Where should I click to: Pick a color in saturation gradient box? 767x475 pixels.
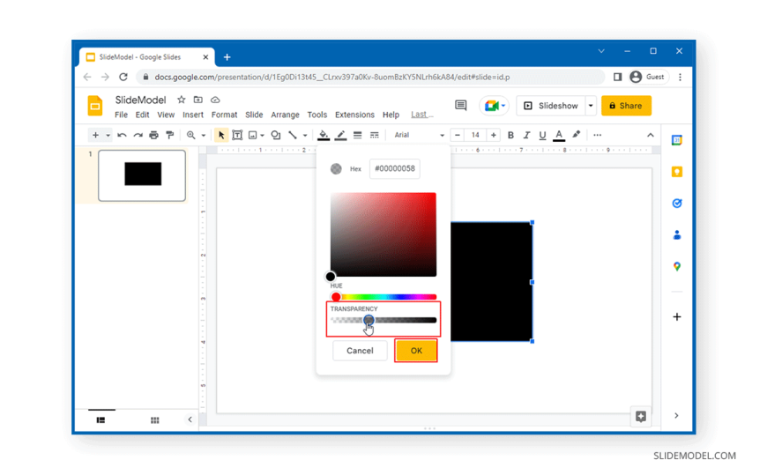tap(383, 234)
